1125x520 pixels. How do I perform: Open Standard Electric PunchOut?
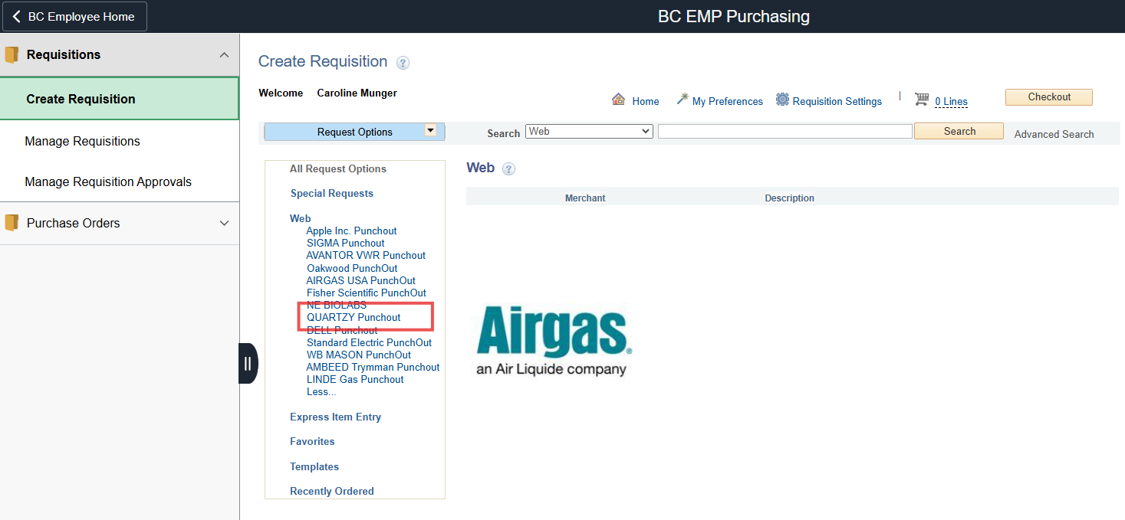pyautogui.click(x=369, y=342)
